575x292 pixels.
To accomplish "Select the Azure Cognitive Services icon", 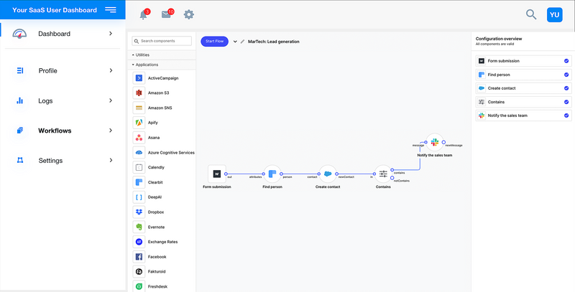I will pyautogui.click(x=139, y=153).
